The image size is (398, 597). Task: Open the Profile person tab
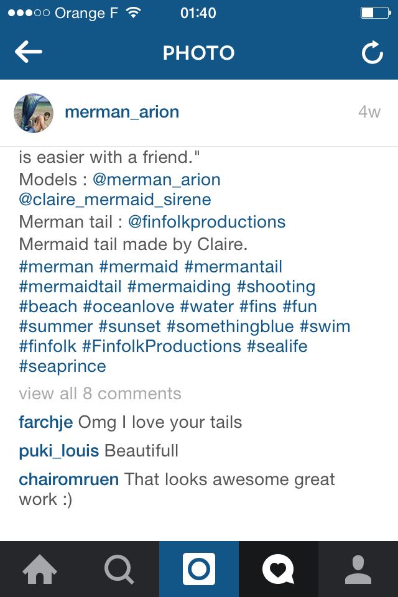(358, 569)
